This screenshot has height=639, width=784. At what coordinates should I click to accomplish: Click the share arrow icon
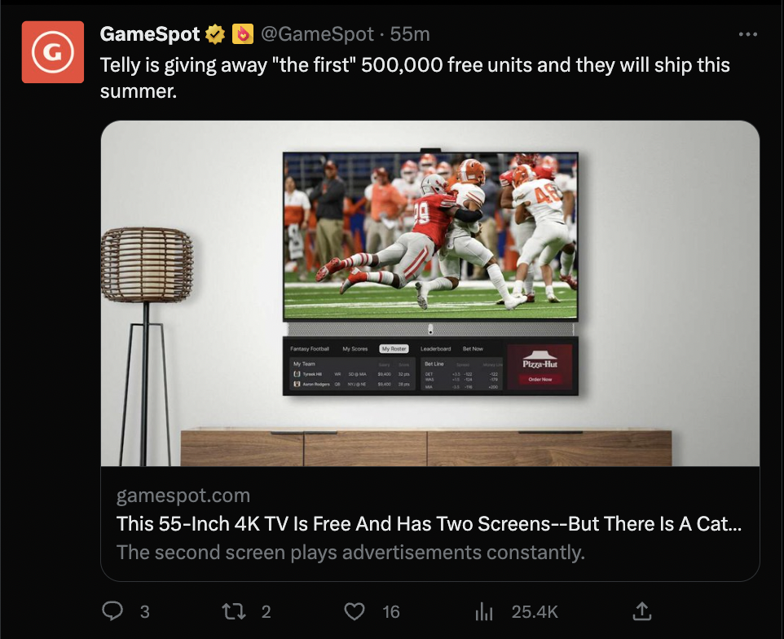pyautogui.click(x=641, y=610)
